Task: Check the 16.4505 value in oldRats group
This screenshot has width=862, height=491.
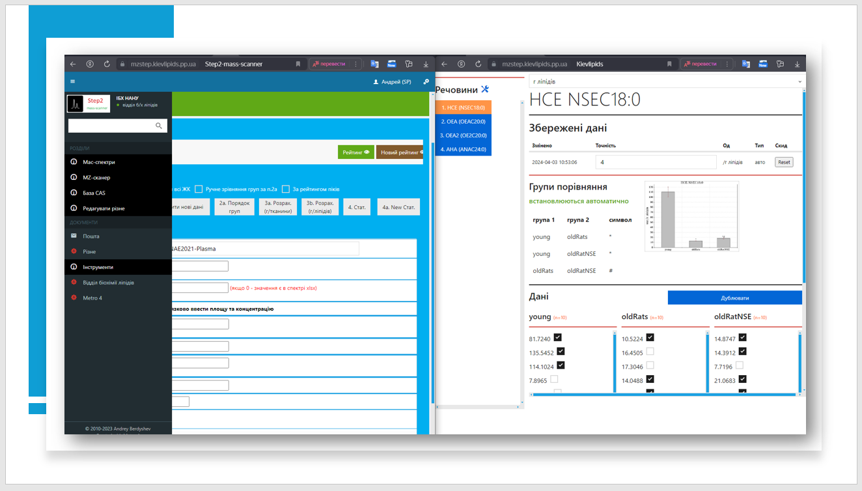Action: tap(650, 352)
